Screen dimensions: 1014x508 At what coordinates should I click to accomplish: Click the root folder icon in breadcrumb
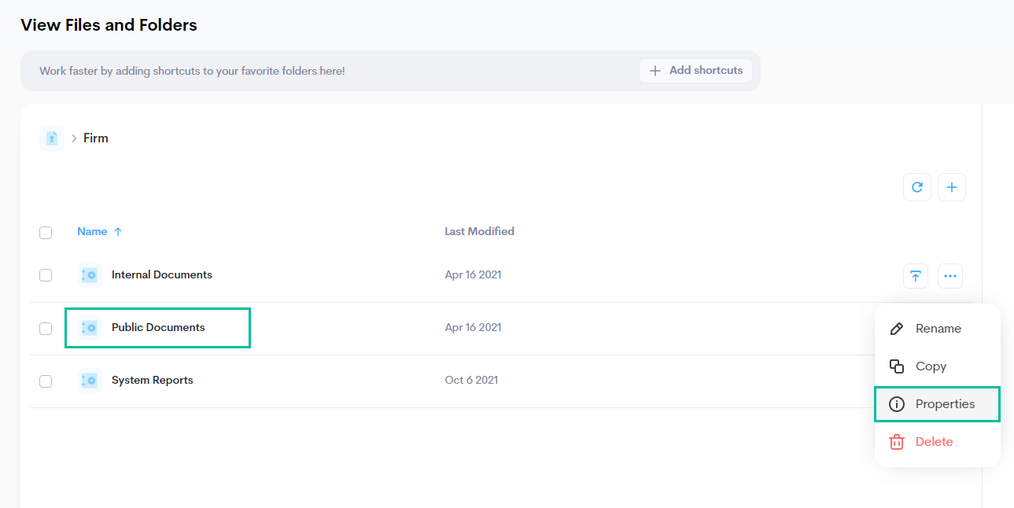pyautogui.click(x=52, y=138)
